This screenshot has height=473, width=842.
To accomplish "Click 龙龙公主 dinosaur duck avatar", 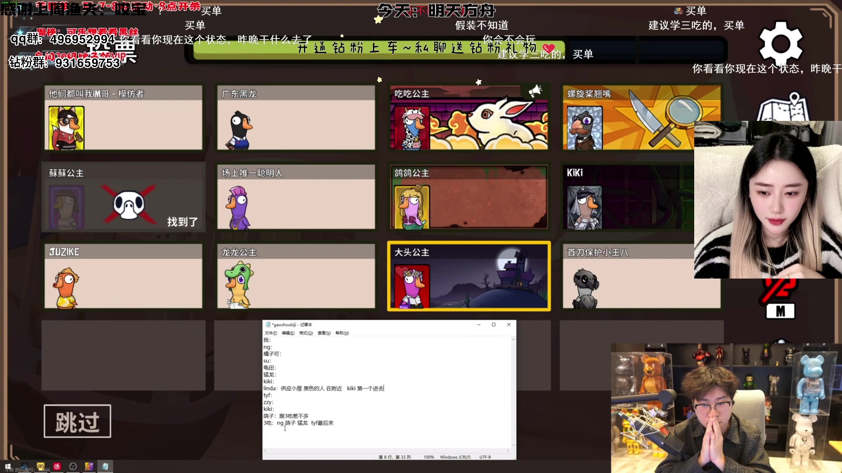I will (239, 284).
